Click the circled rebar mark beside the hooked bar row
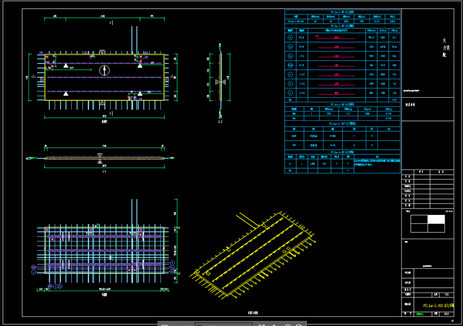463x326 pixels. 291,38
